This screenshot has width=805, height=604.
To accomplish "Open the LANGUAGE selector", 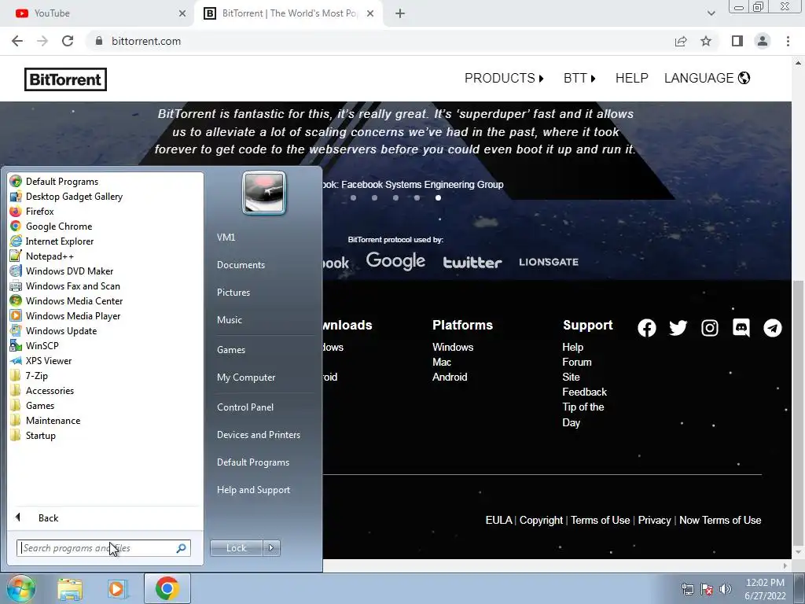I will click(x=707, y=78).
